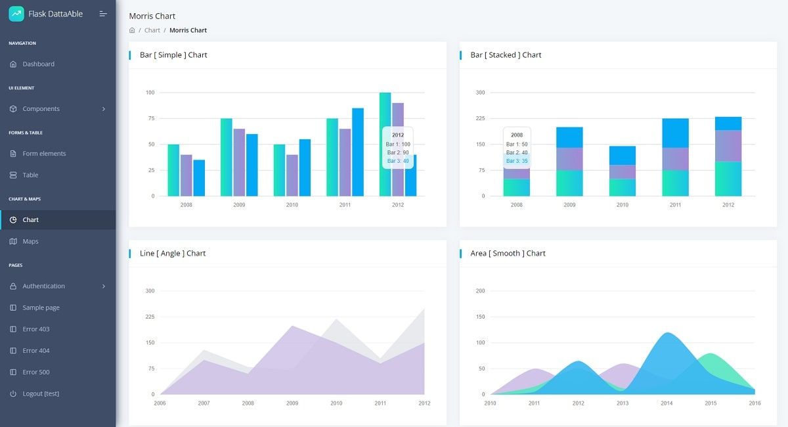The height and width of the screenshot is (427, 788).
Task: Click the 2009 stacked bar top blue segment
Action: click(x=569, y=137)
